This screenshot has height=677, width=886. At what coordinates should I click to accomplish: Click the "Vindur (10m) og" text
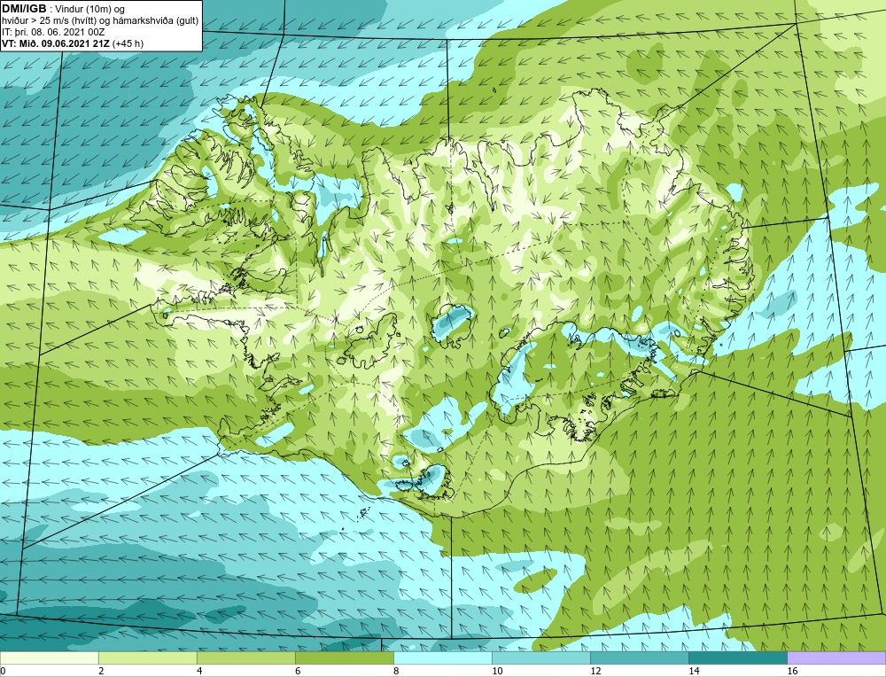pyautogui.click(x=89, y=10)
